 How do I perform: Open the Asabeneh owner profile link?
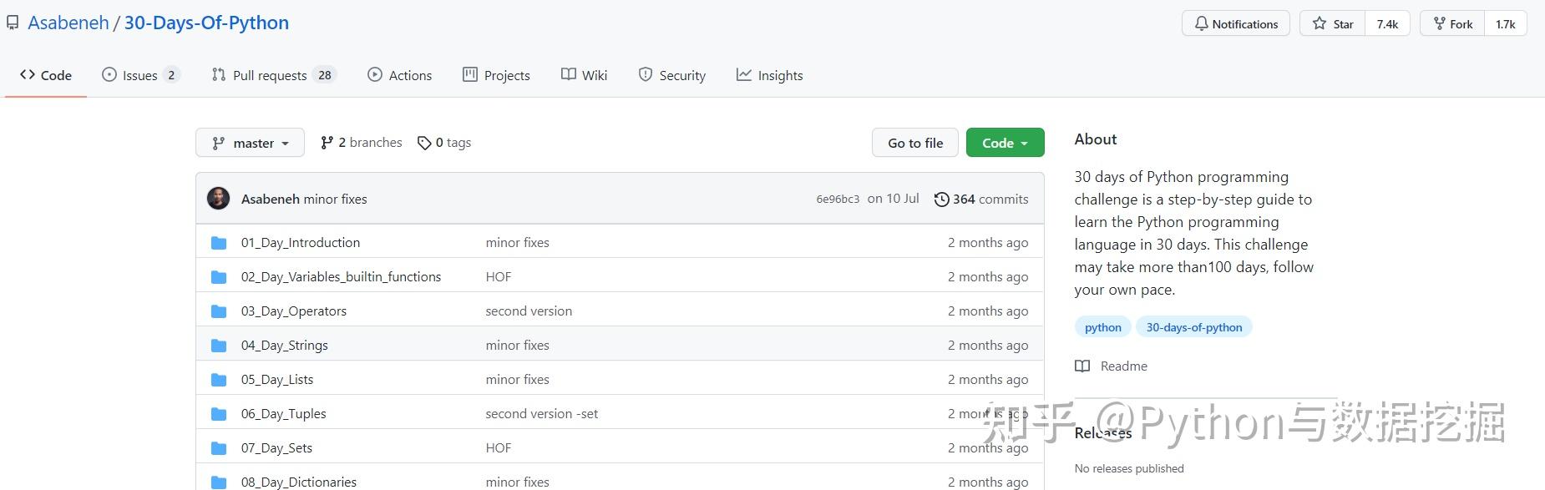click(68, 23)
